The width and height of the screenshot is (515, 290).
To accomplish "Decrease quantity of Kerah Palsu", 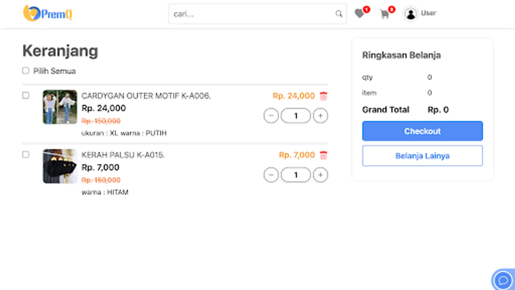I will coord(271,175).
